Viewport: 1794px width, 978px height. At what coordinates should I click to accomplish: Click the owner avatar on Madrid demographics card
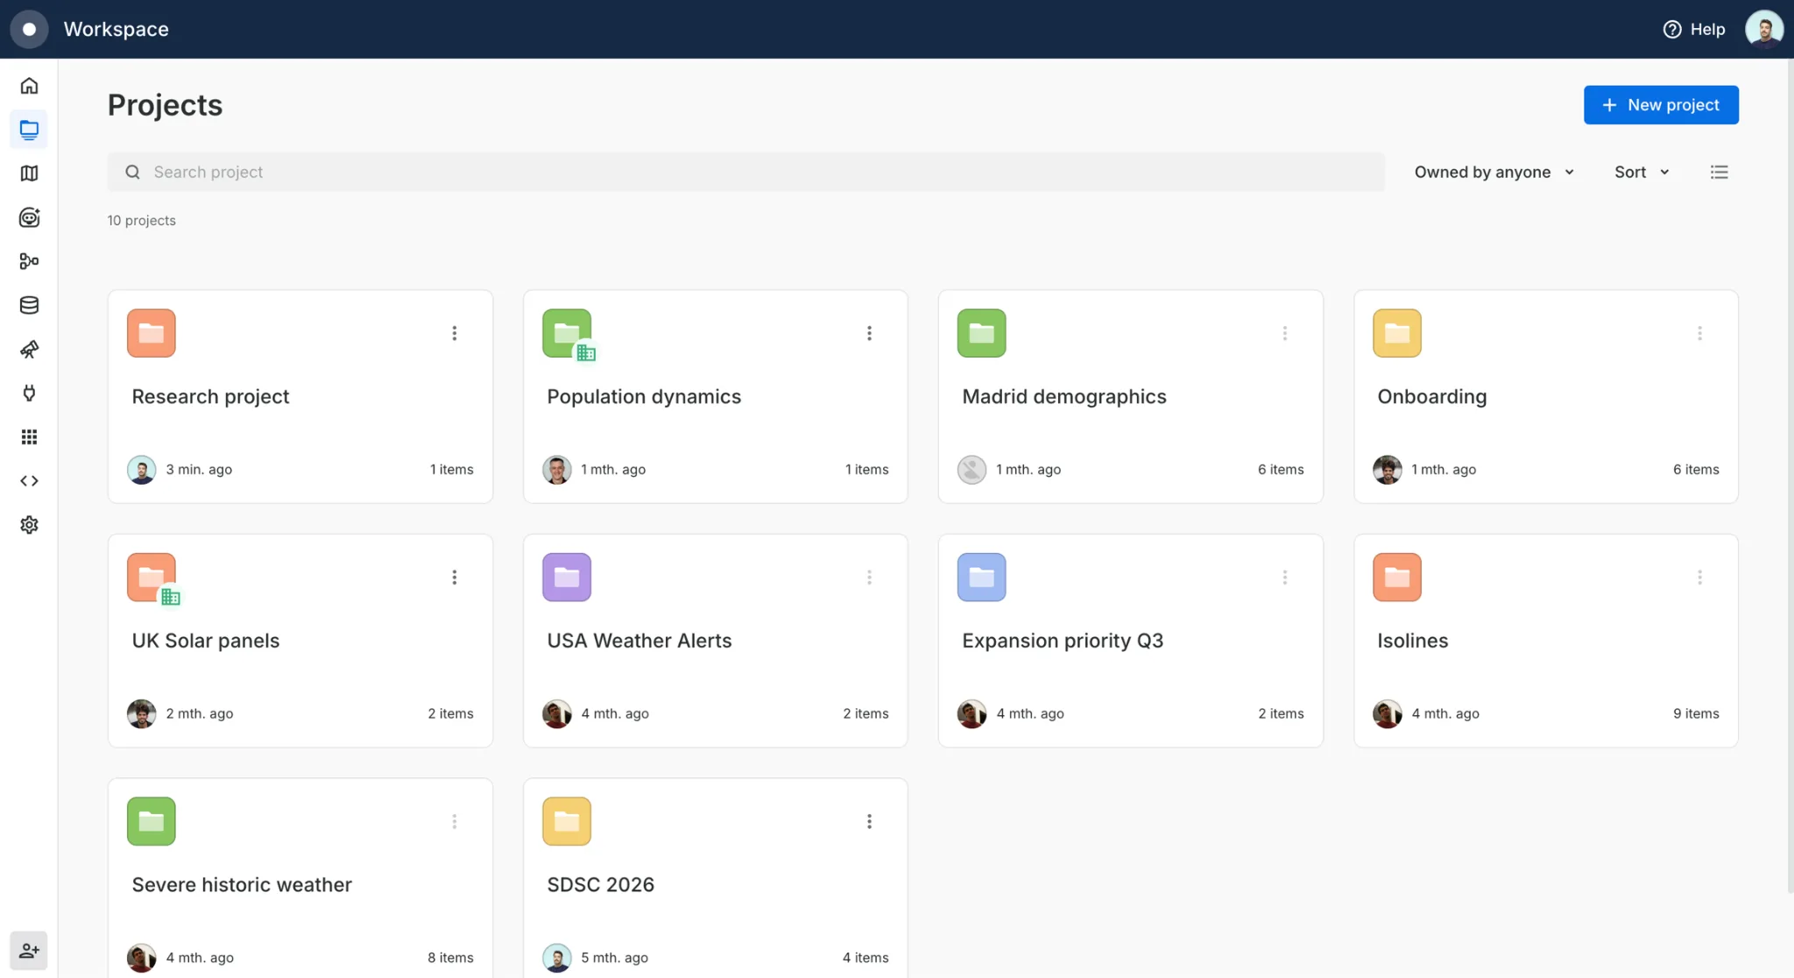[971, 470]
